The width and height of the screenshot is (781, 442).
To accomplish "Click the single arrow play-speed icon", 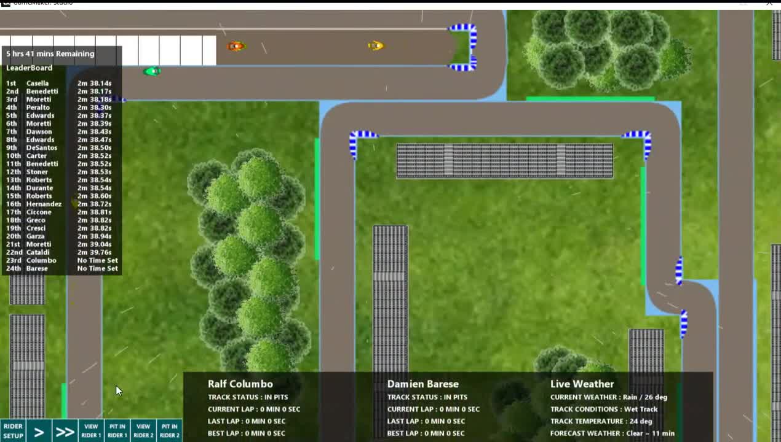I will click(39, 432).
